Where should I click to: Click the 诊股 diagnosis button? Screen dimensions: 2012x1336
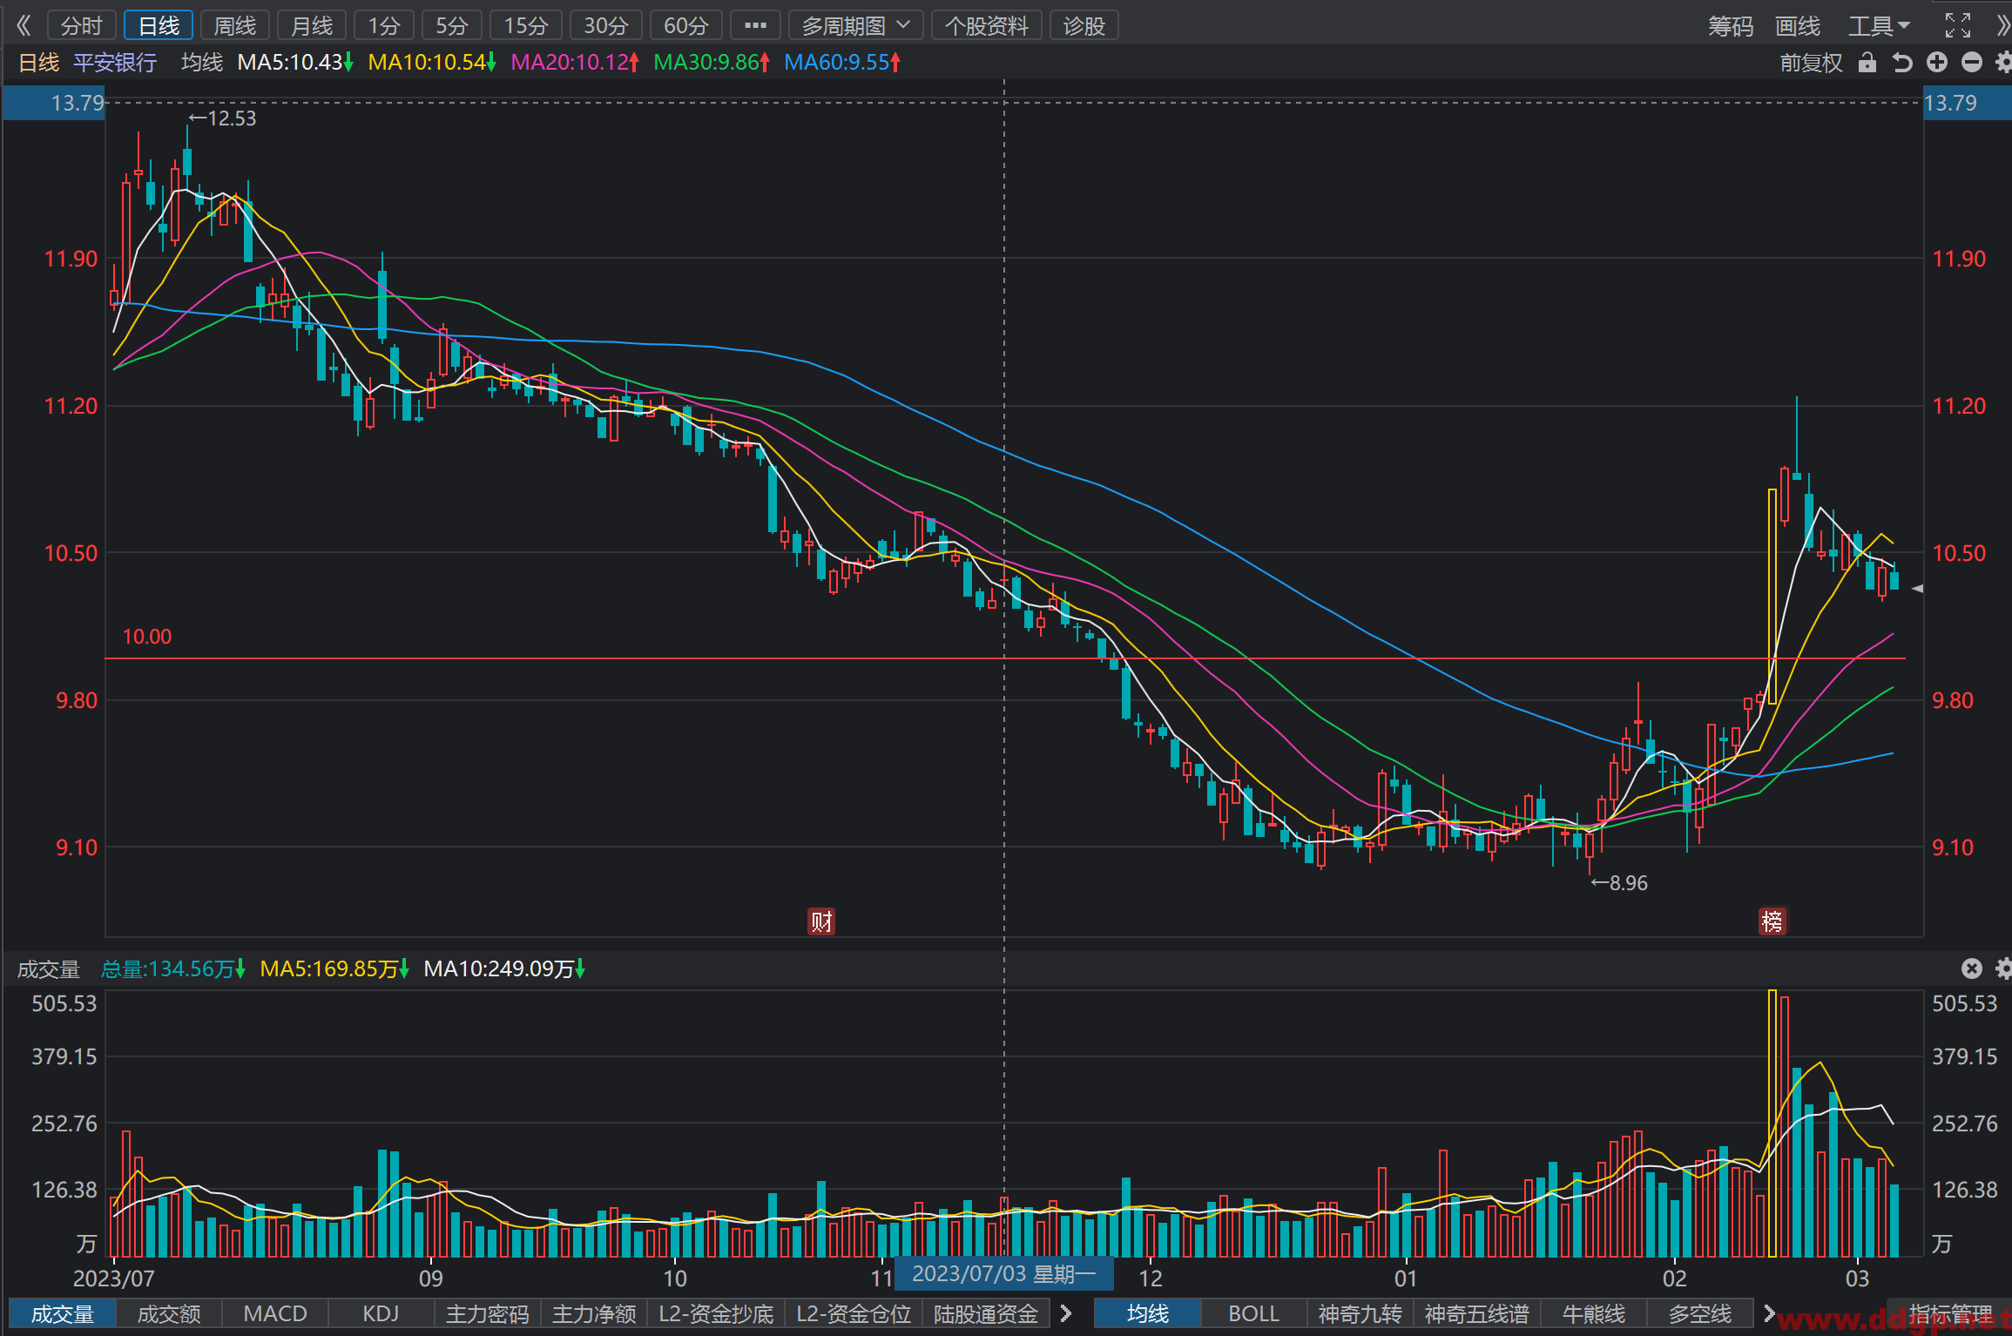pos(1084,25)
